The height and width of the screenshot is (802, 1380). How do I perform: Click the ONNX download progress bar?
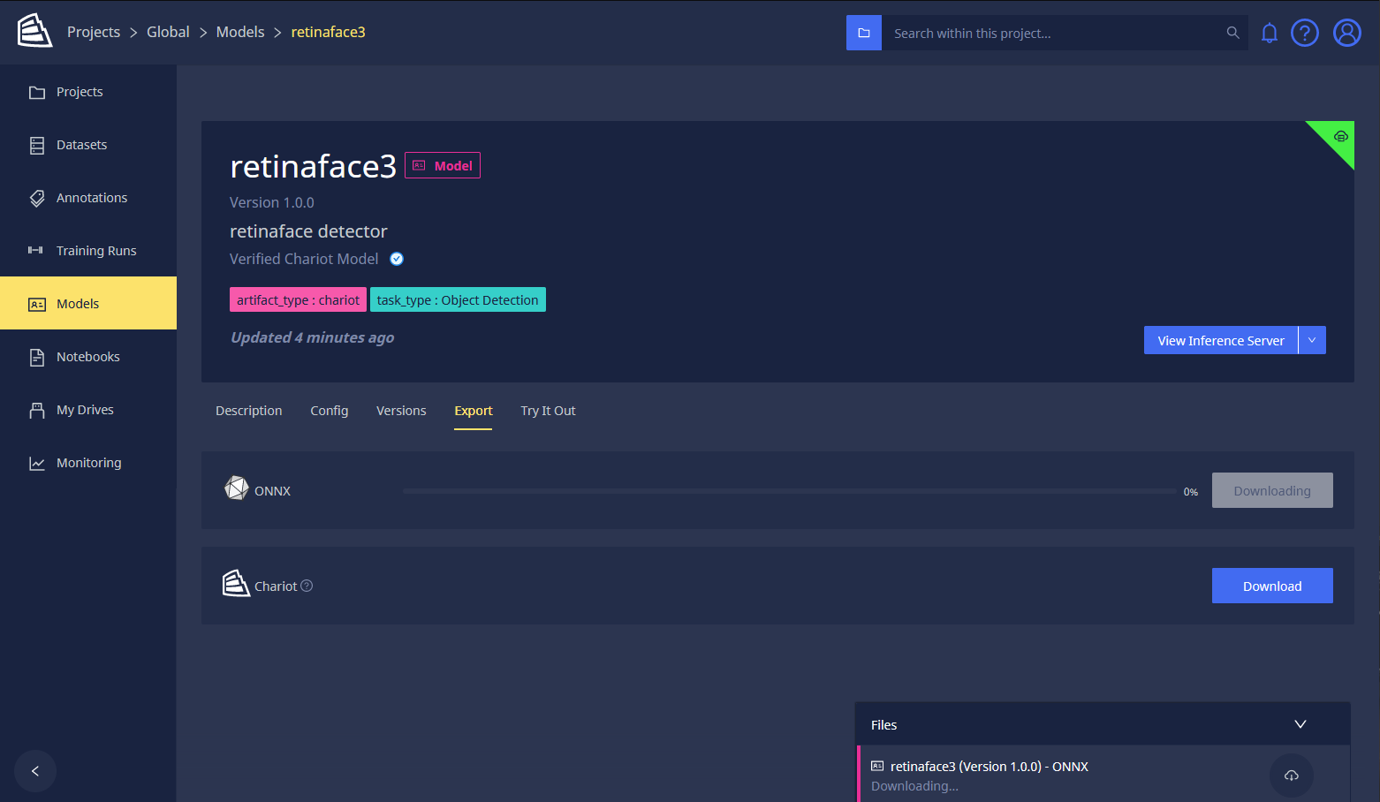(x=791, y=491)
